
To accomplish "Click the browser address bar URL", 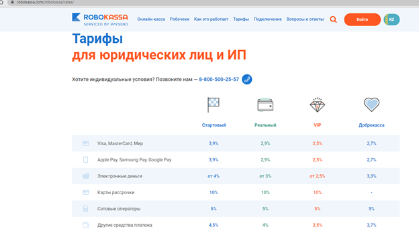I will click(x=45, y=2).
